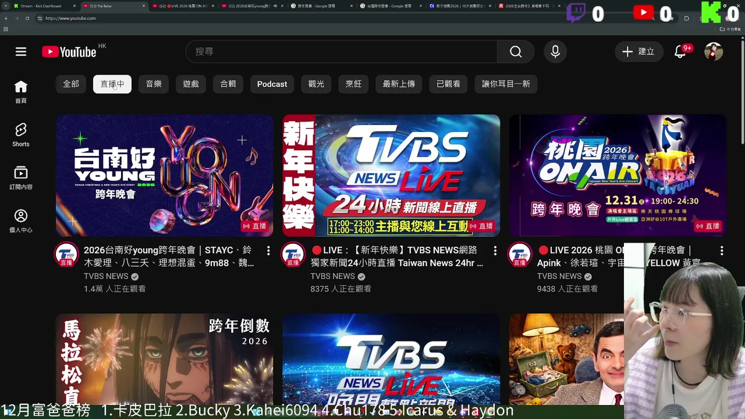The width and height of the screenshot is (745, 419).
Task: Click the 建立 create button
Action: pyautogui.click(x=638, y=52)
